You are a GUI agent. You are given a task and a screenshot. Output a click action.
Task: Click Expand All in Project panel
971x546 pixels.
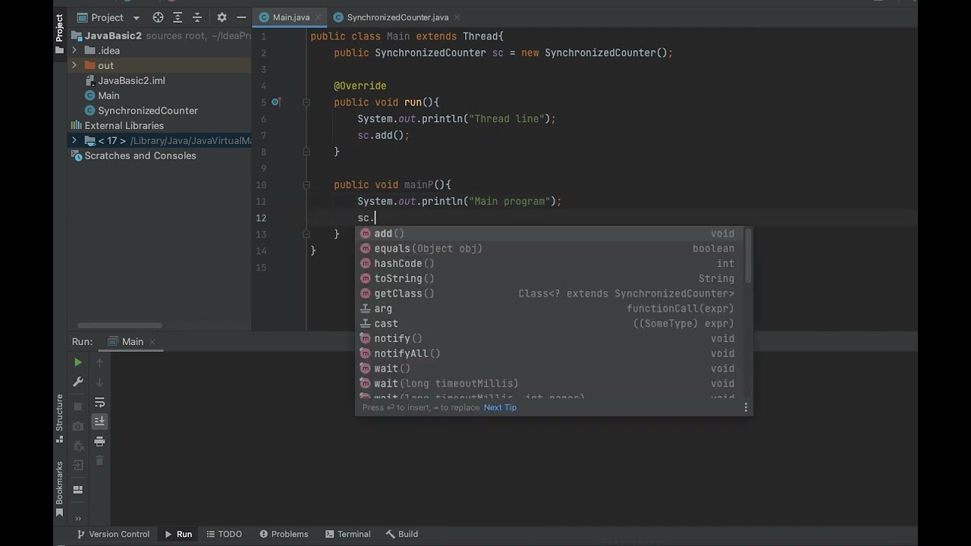tap(178, 17)
